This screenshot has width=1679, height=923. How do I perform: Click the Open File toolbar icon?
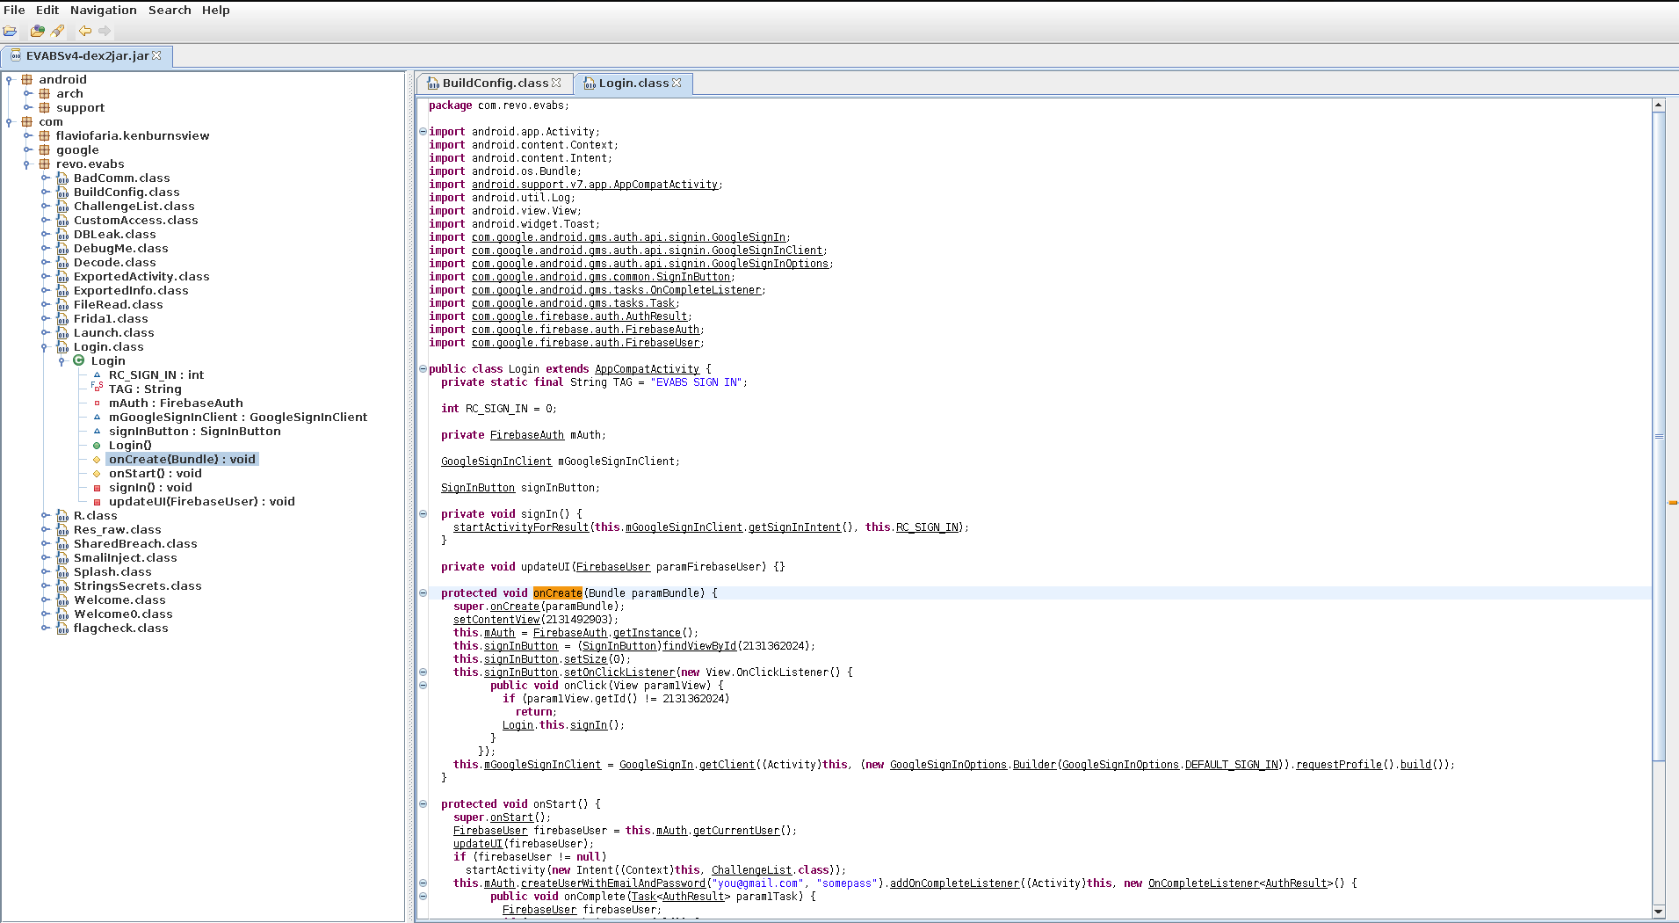click(x=11, y=31)
